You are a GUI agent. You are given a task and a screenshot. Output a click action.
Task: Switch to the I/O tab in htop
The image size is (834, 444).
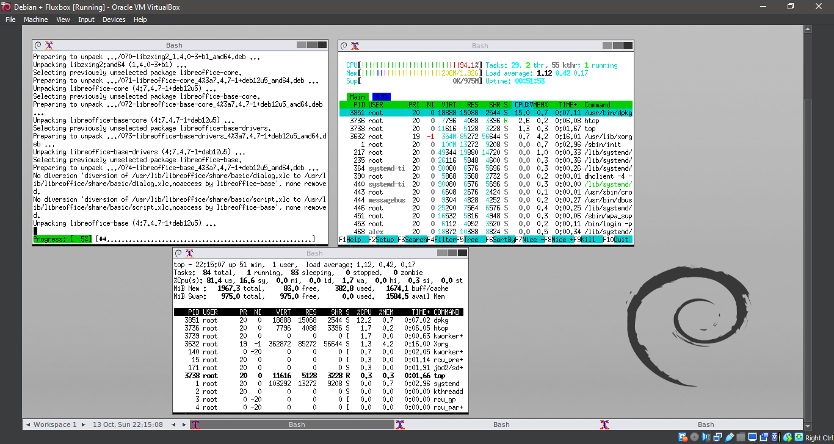(380, 96)
